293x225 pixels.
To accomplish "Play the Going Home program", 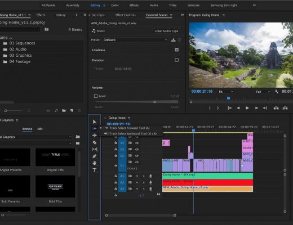I will [247, 108].
